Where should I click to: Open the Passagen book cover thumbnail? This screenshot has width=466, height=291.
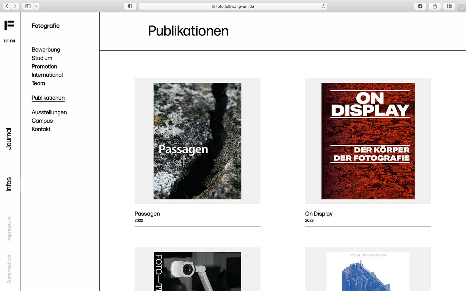(x=197, y=141)
